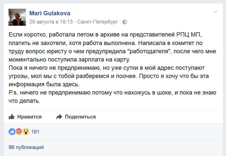Click the P.s. line of the post
The height and width of the screenshot is (156, 226).
112,93
